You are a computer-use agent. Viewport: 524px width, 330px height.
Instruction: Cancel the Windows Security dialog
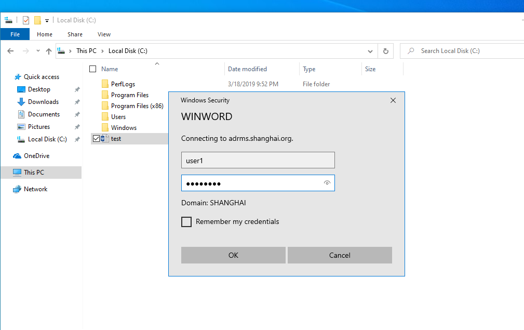340,255
